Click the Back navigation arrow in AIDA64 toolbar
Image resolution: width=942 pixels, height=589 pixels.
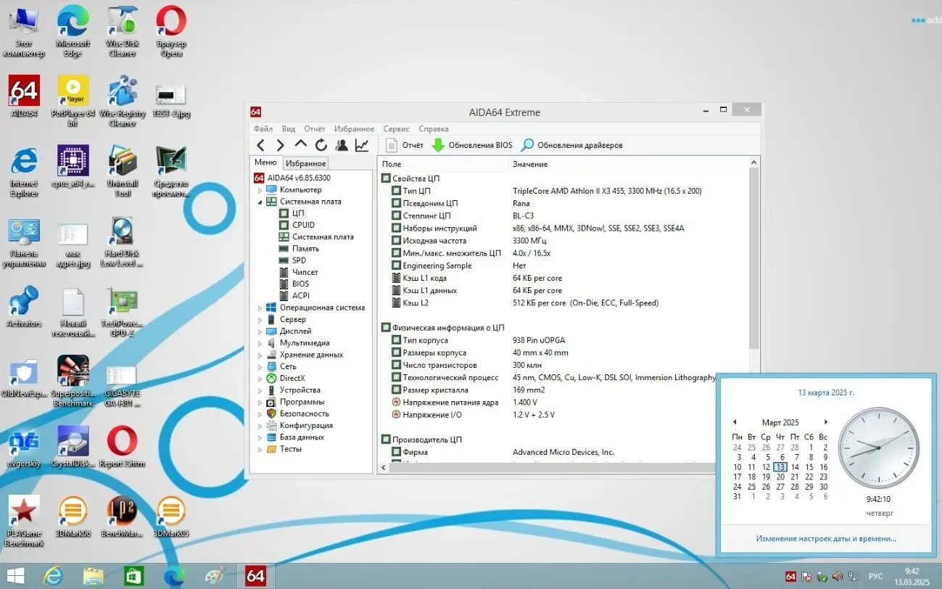[x=262, y=144]
